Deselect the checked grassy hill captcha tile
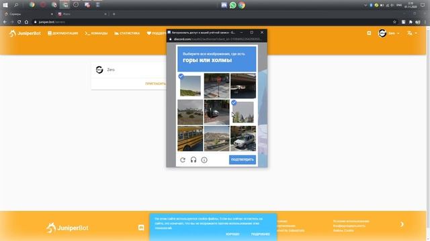The height and width of the screenshot is (241, 430). (190, 86)
